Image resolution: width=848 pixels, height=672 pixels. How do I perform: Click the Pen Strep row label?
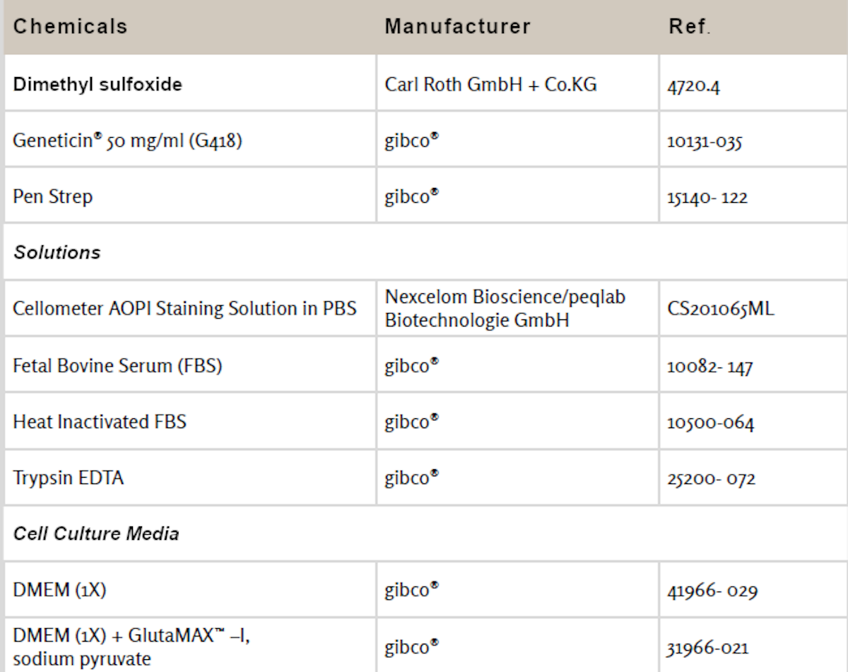[x=52, y=196]
